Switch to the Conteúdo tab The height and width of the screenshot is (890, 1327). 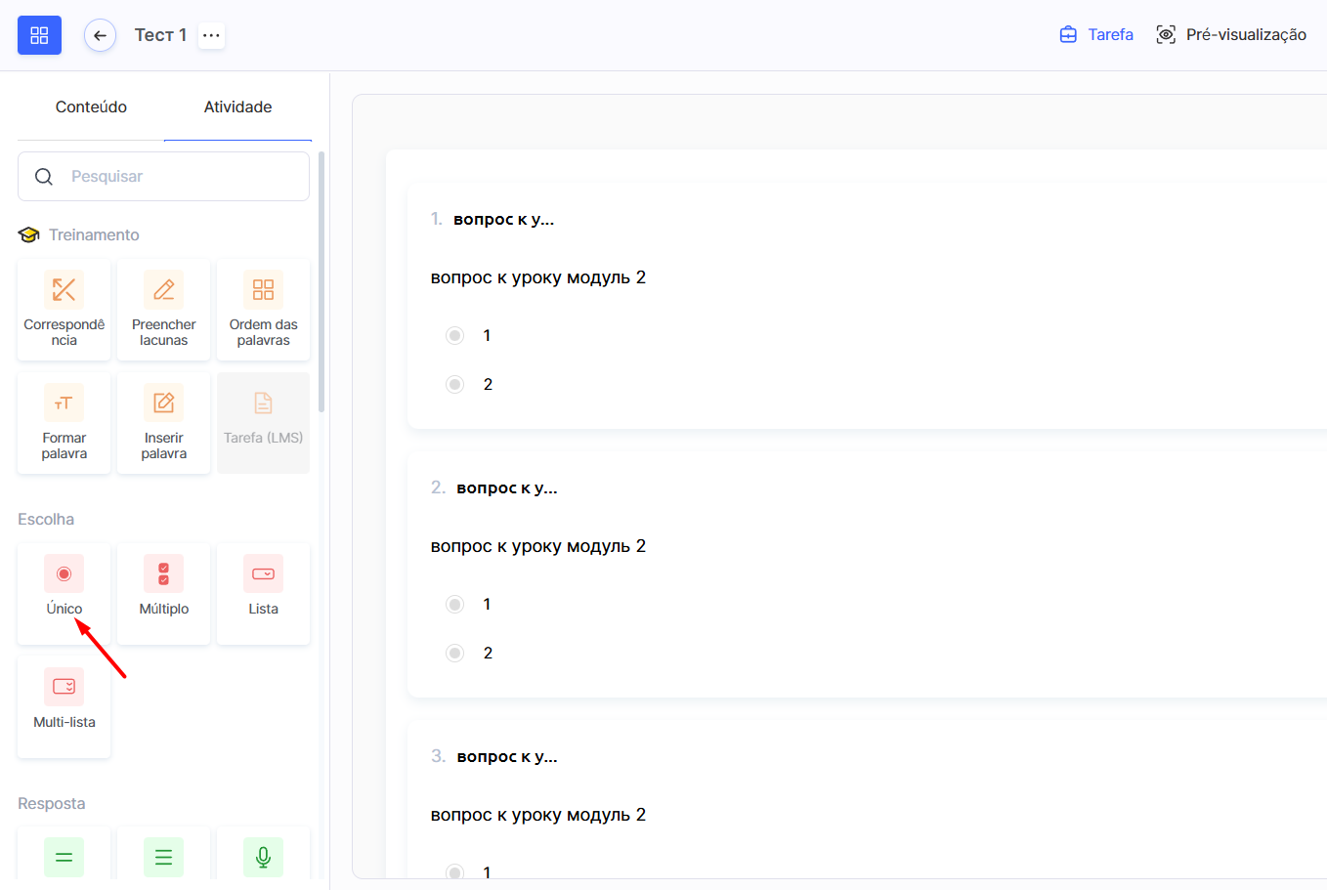click(91, 107)
